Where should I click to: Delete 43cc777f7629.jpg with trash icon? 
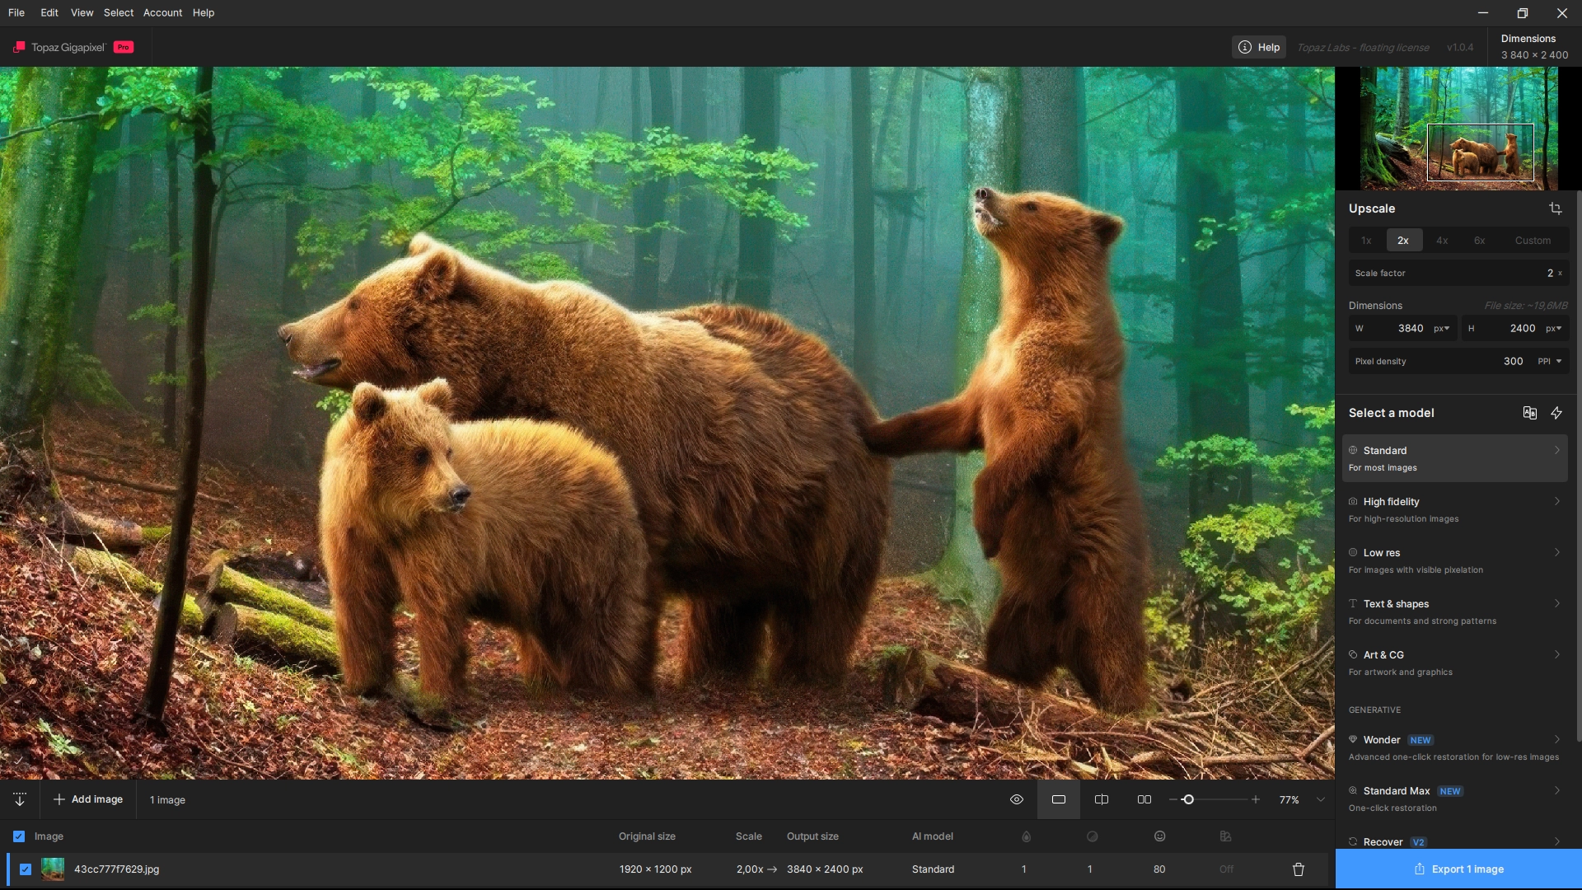coord(1299,869)
